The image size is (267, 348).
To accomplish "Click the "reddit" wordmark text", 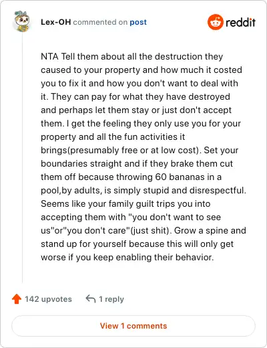I will tap(240, 22).
